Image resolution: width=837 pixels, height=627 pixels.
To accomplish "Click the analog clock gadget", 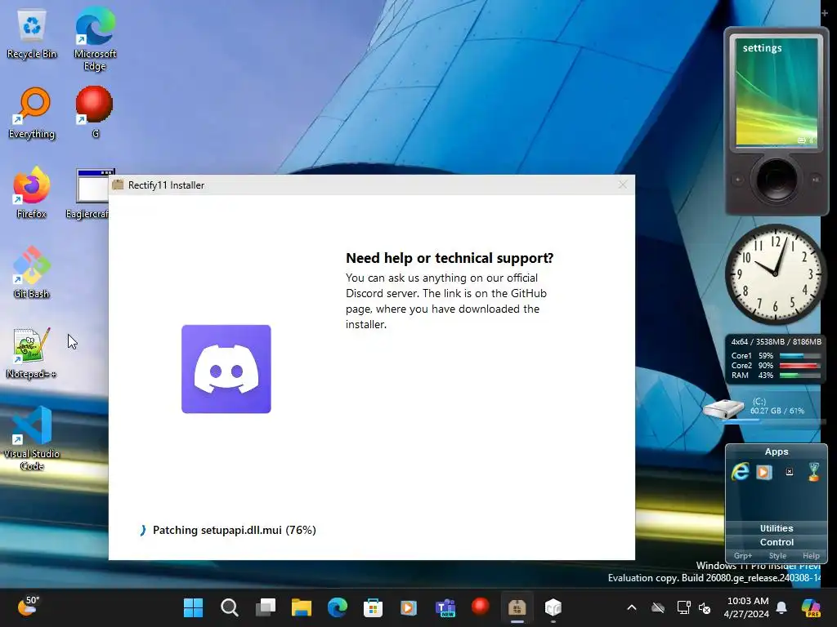I will [775, 274].
